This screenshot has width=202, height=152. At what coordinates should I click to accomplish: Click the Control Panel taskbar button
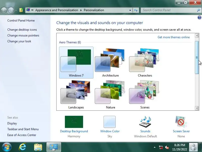point(54,147)
